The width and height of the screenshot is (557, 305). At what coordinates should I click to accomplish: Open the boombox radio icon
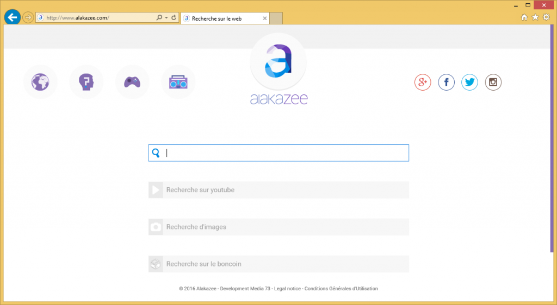point(178,82)
